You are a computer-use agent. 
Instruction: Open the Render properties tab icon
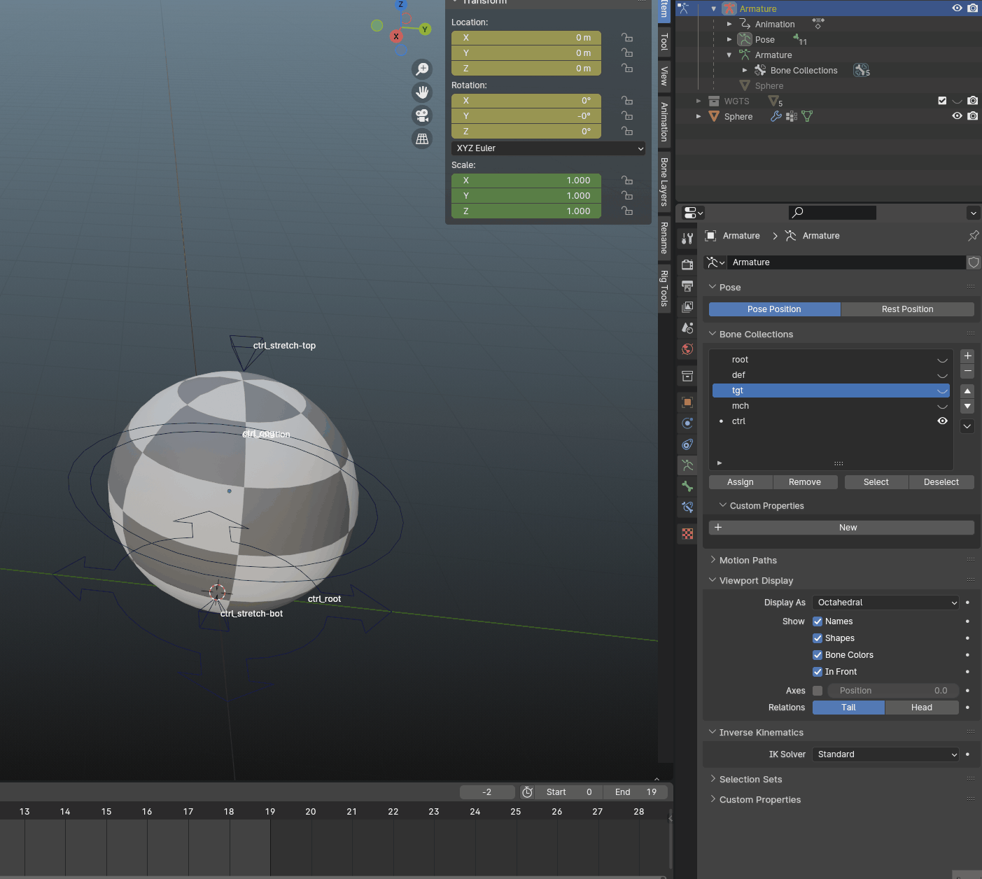click(x=687, y=265)
